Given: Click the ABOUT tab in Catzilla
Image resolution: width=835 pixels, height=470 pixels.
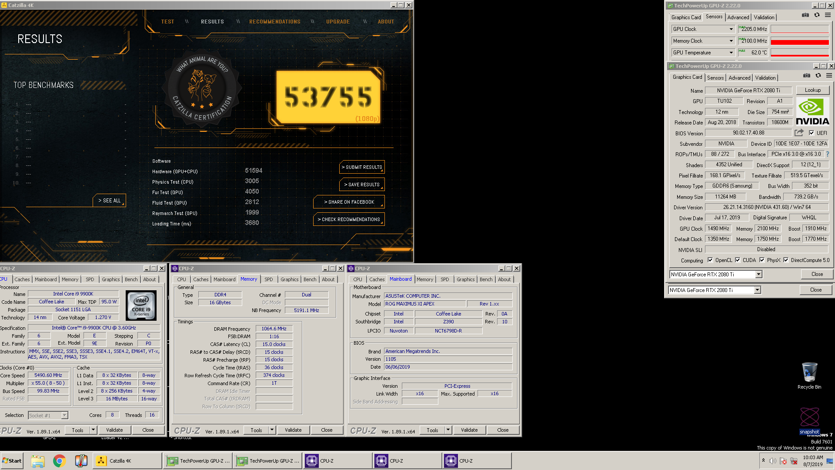Looking at the screenshot, I should [386, 22].
